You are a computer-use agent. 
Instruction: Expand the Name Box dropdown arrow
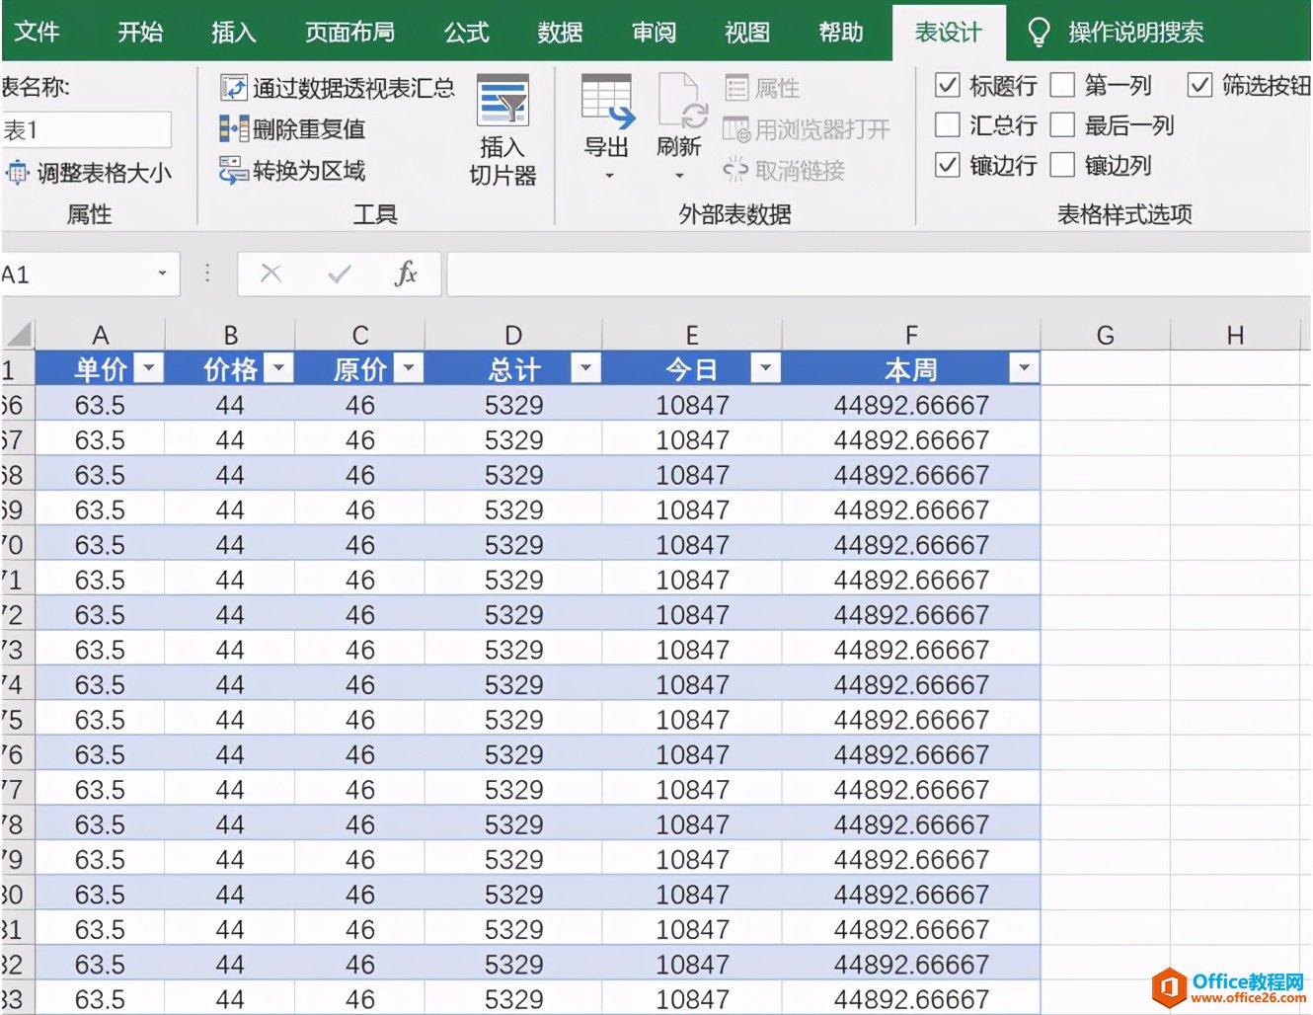coord(163,273)
